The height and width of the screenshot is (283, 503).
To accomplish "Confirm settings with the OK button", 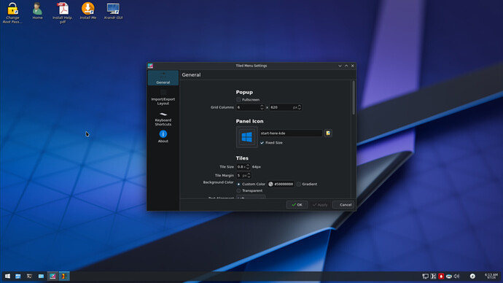I will (x=297, y=205).
